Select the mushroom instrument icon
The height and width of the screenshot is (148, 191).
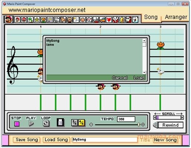[24, 20]
